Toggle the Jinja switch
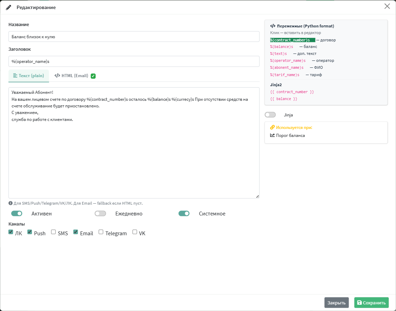 pos(270,115)
